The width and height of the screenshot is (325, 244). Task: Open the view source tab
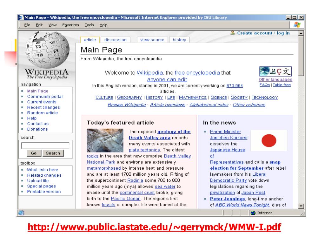tap(152, 40)
